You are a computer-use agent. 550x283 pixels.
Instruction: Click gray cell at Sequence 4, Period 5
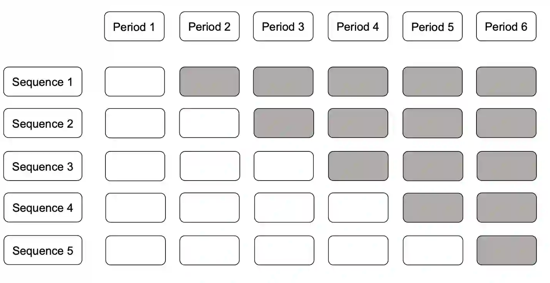point(433,208)
